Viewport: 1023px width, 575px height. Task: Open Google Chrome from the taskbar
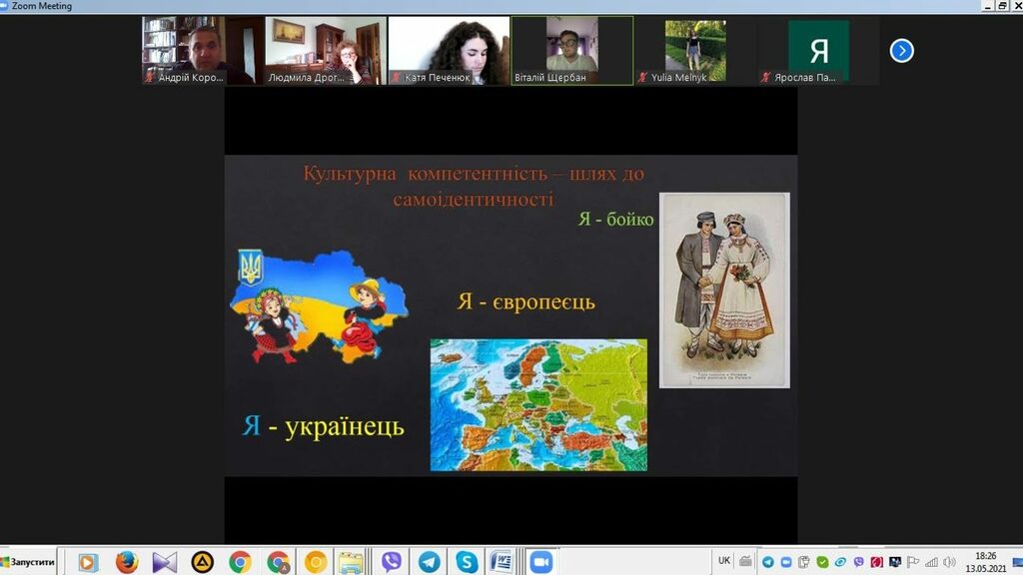click(240, 562)
